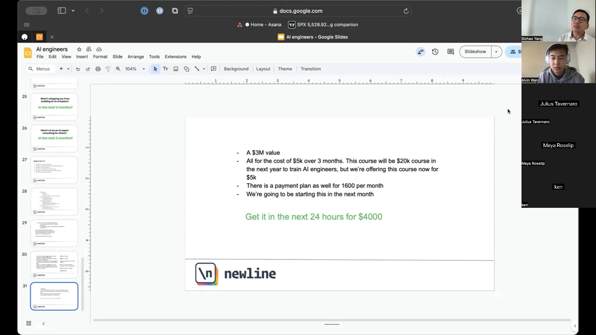Click the Undo icon

(x=78, y=69)
